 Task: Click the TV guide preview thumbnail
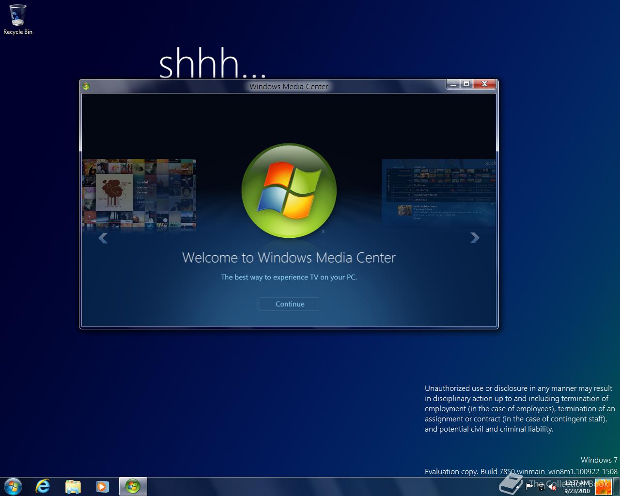tap(439, 193)
